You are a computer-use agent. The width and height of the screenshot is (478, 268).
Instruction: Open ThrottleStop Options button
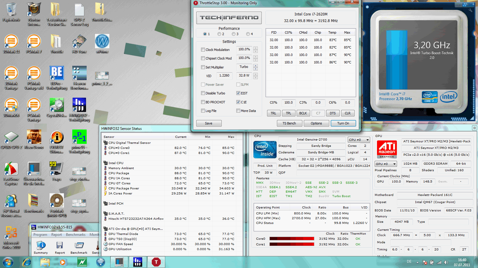point(316,123)
